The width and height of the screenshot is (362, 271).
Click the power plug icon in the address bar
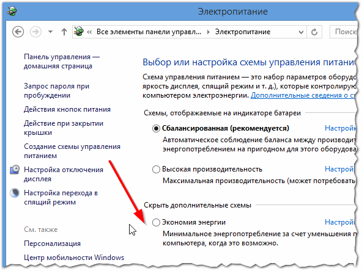tap(78, 32)
